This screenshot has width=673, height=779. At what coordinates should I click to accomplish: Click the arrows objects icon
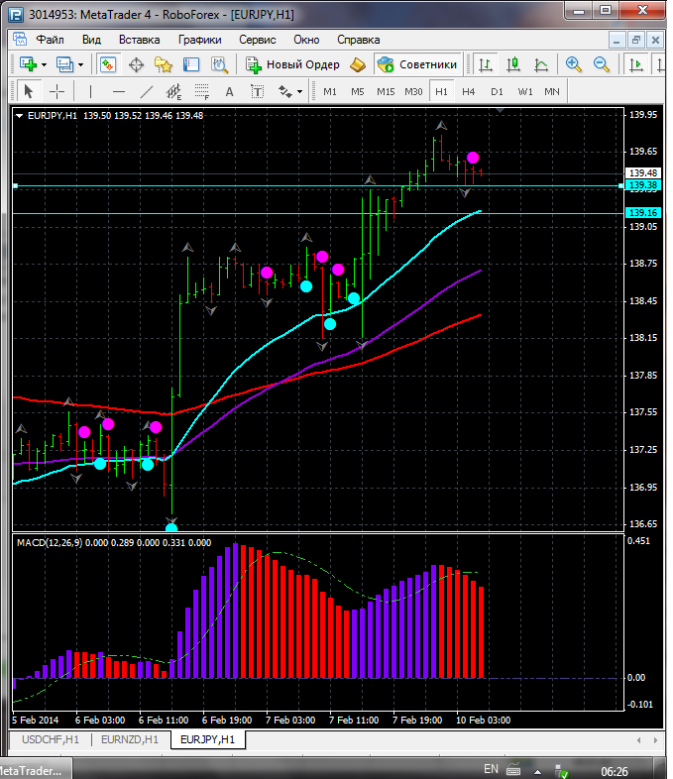pyautogui.click(x=285, y=91)
